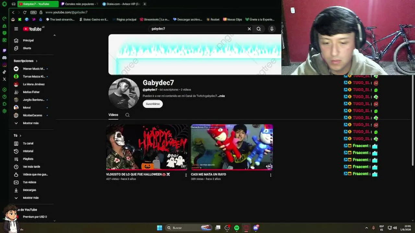Go back in browser history

[13, 12]
